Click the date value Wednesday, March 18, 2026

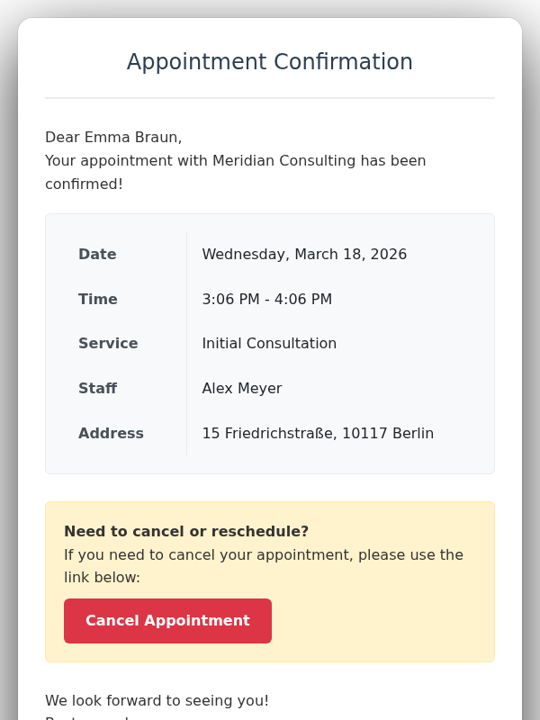coord(304,254)
